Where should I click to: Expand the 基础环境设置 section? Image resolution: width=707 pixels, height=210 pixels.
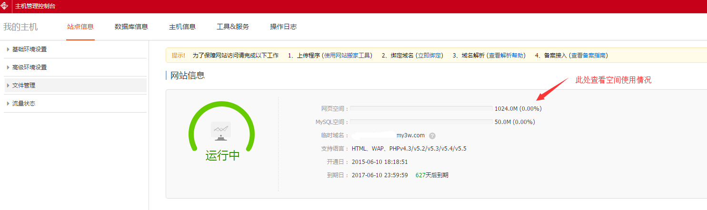[30, 49]
